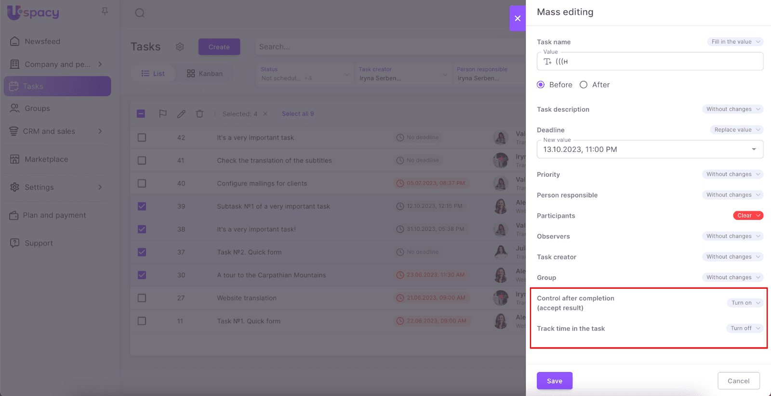Open the Participants Clear dropdown

tap(748, 216)
